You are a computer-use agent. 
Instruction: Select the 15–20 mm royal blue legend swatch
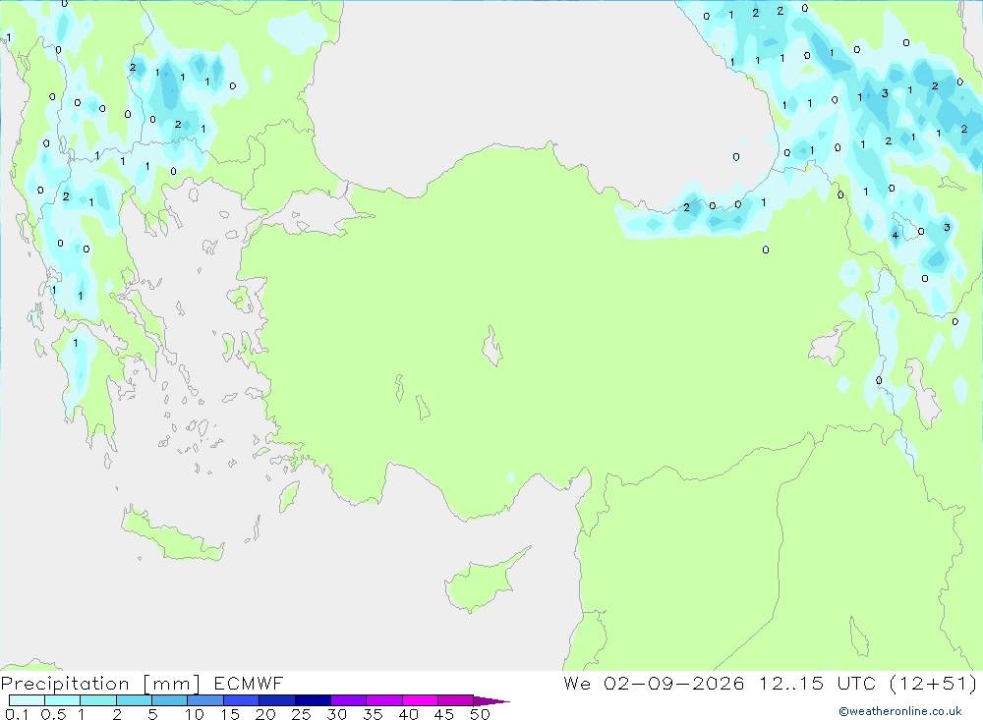tap(242, 700)
